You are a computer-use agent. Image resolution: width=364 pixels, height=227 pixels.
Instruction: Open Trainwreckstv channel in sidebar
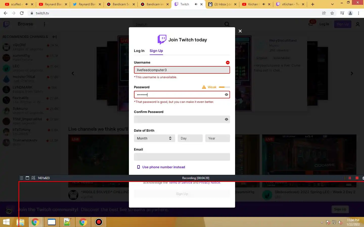(30, 142)
